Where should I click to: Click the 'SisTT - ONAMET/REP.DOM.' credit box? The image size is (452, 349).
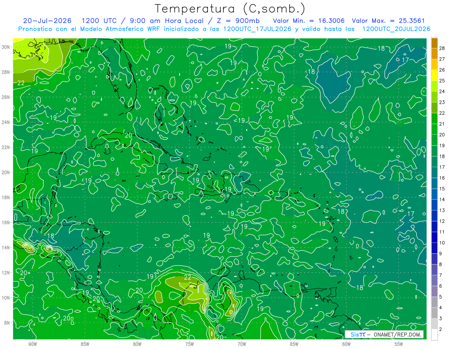tap(384, 334)
